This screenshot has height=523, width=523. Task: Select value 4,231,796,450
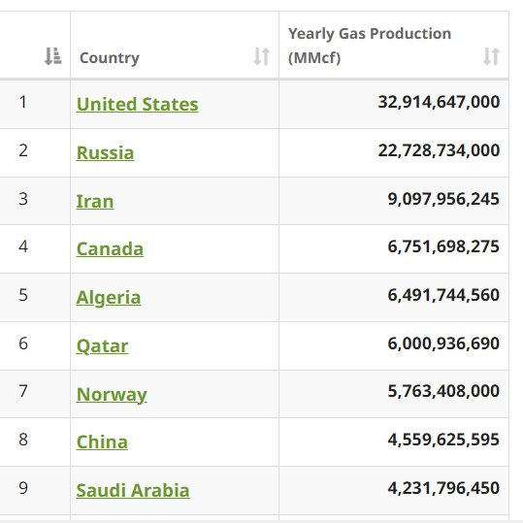pyautogui.click(x=443, y=488)
